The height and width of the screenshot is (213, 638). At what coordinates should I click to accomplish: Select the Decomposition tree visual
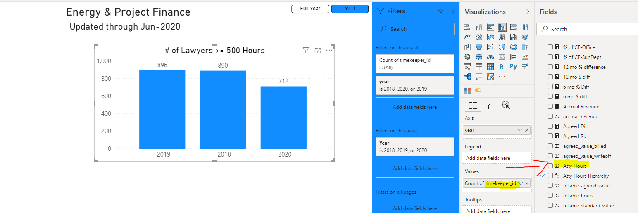point(467,76)
